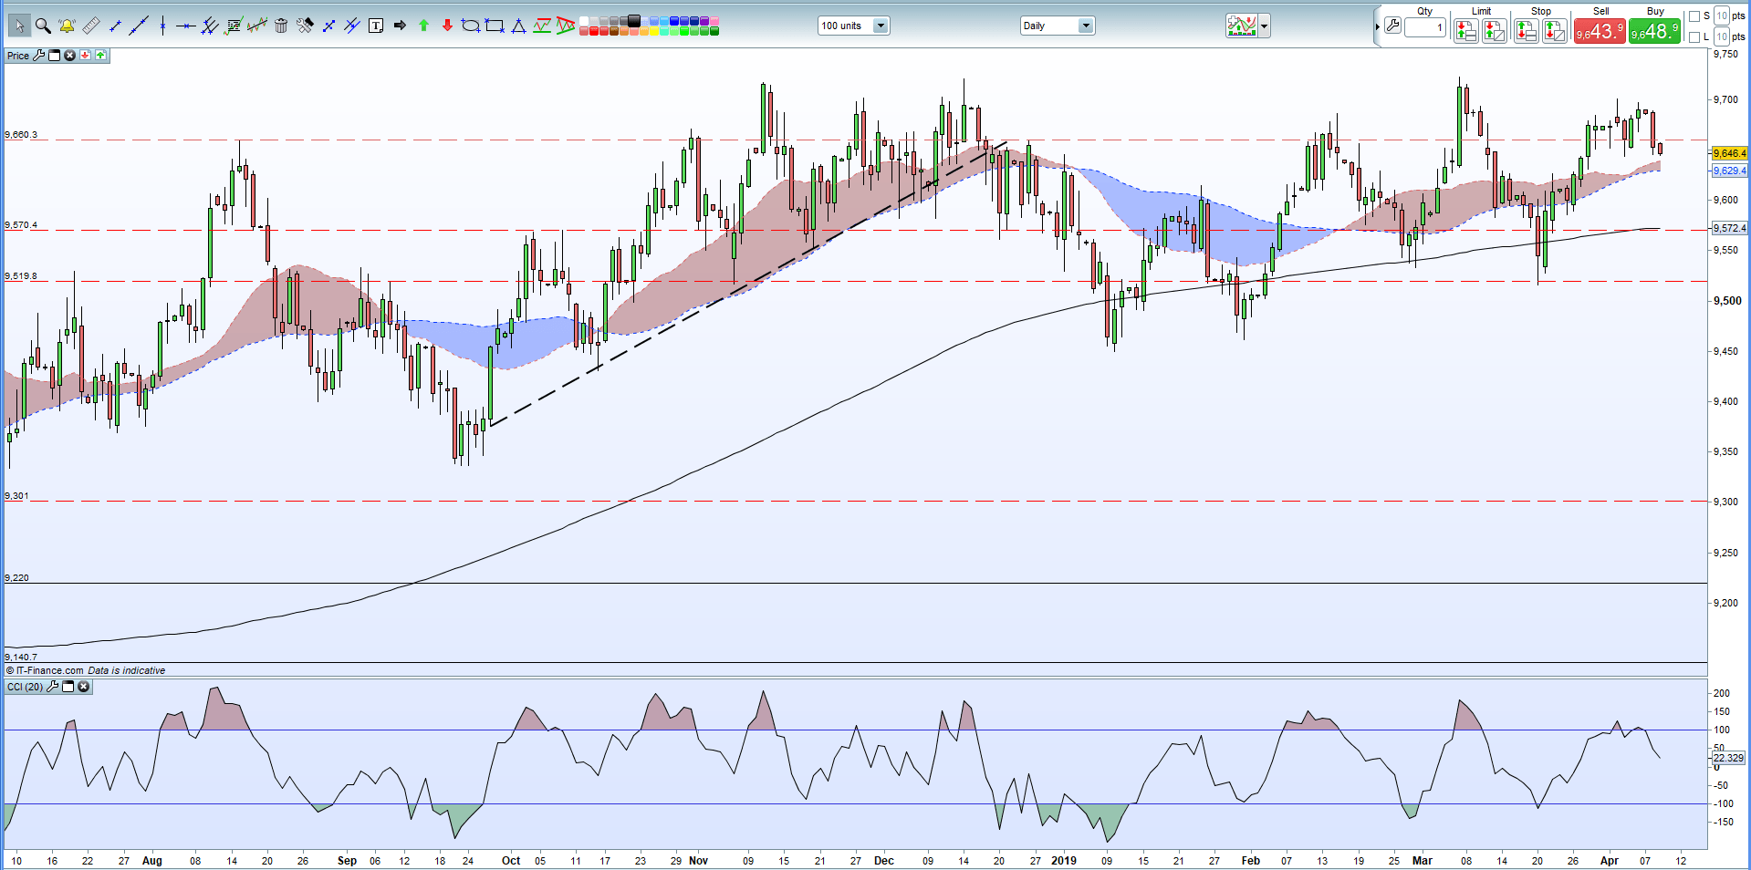
Task: Pick the yellow color swatch
Action: point(654,31)
